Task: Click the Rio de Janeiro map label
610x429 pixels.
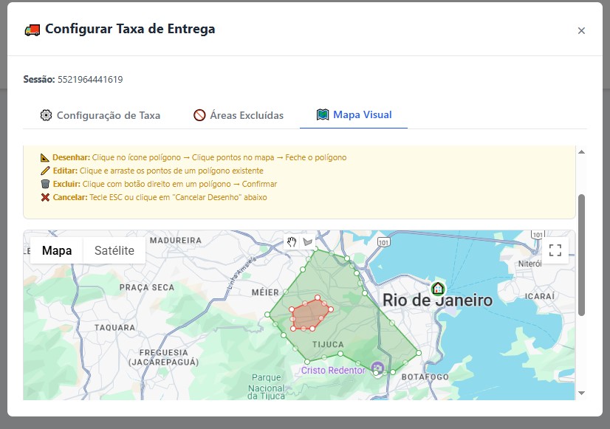Action: coord(437,301)
